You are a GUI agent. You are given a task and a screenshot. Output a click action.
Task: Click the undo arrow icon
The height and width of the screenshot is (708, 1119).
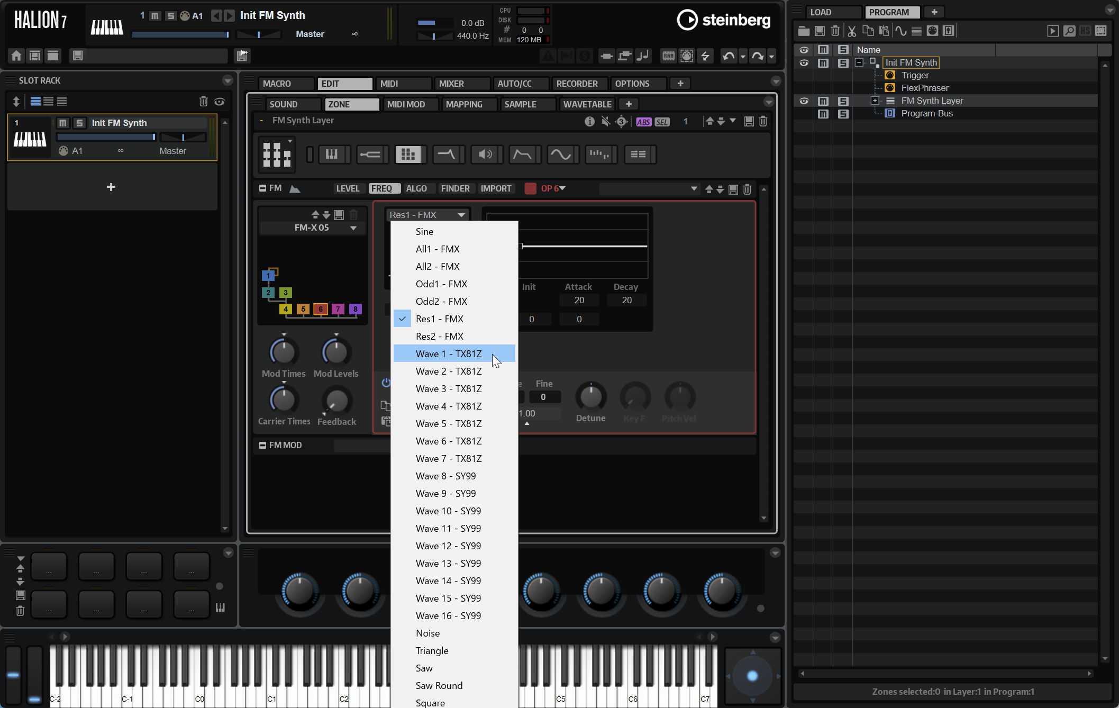tap(729, 56)
